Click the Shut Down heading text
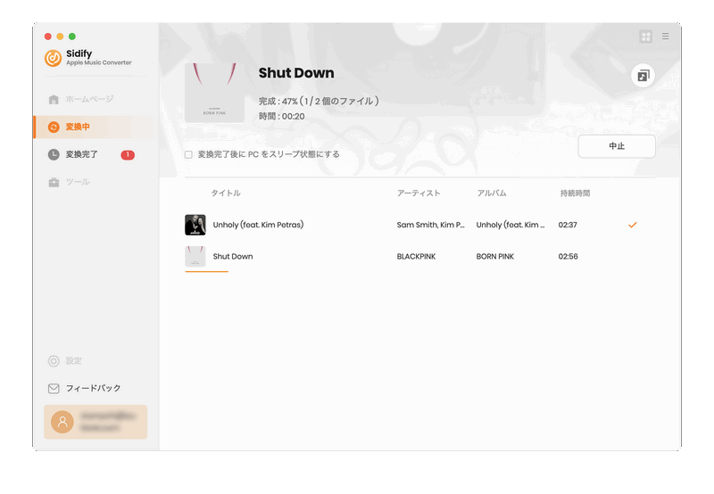Viewport: 714px width, 494px height. click(296, 73)
